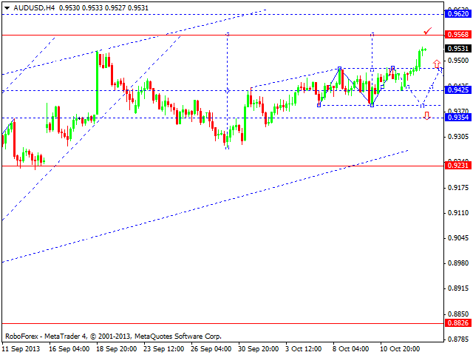Viewport: 473px width, 355px height.
Task: Click the orange up arrow near 0.9500
Action: coord(437,64)
